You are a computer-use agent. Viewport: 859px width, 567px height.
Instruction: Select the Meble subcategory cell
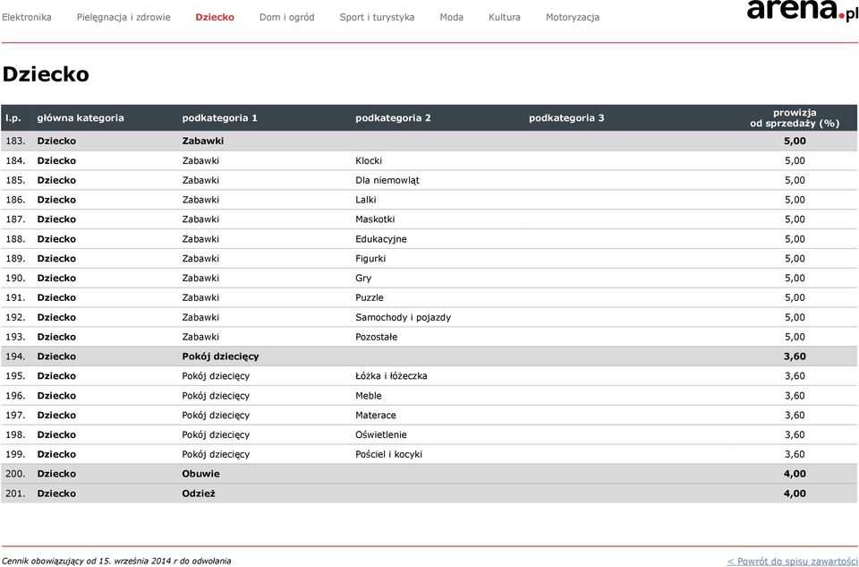[368, 396]
